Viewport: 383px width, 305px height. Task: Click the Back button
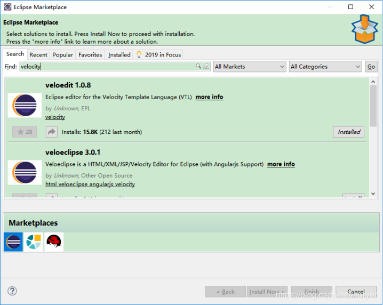pos(226,292)
